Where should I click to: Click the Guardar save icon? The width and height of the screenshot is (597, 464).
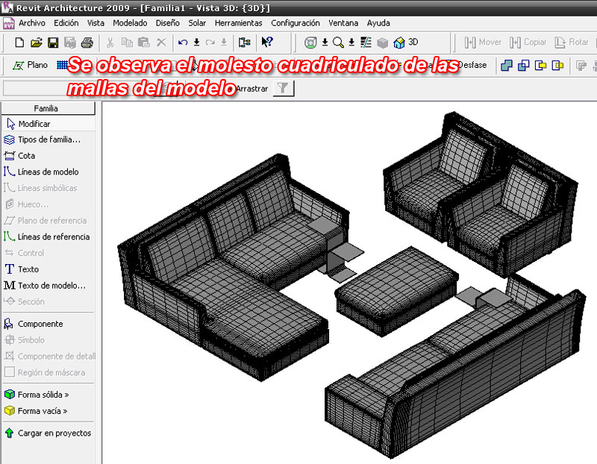[53, 43]
